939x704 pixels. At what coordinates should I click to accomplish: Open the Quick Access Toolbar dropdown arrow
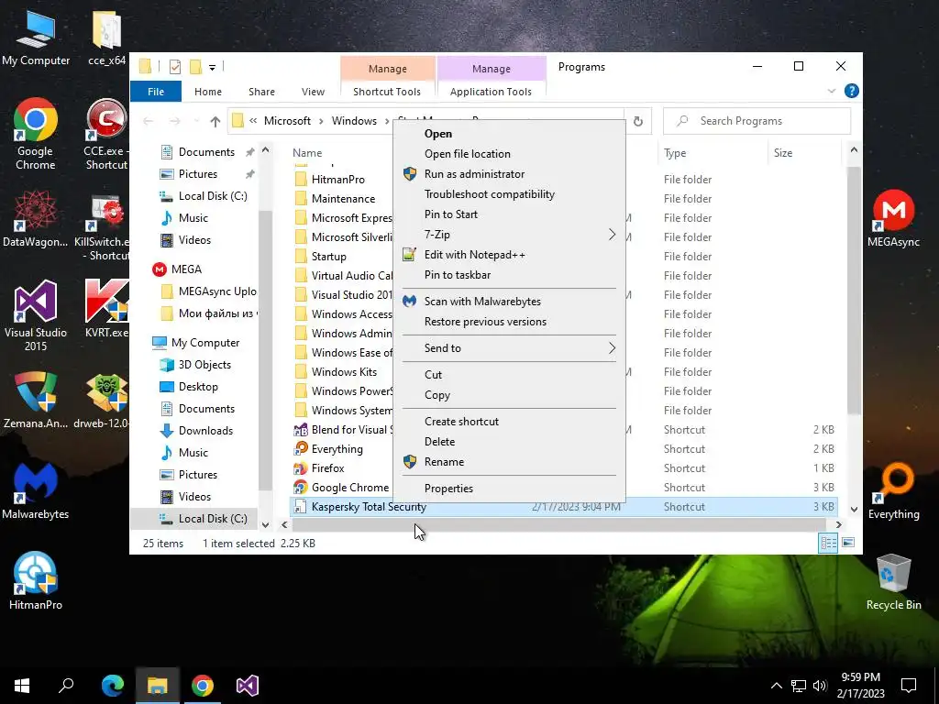tap(212, 67)
